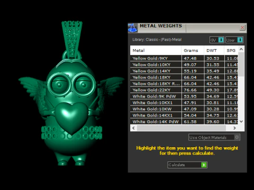The height and width of the screenshot is (190, 254).
Task: Sort by the Metal column header
Action: click(156, 51)
